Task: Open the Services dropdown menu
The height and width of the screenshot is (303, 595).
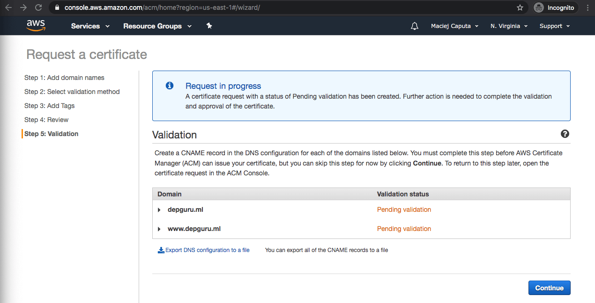Action: pos(90,26)
